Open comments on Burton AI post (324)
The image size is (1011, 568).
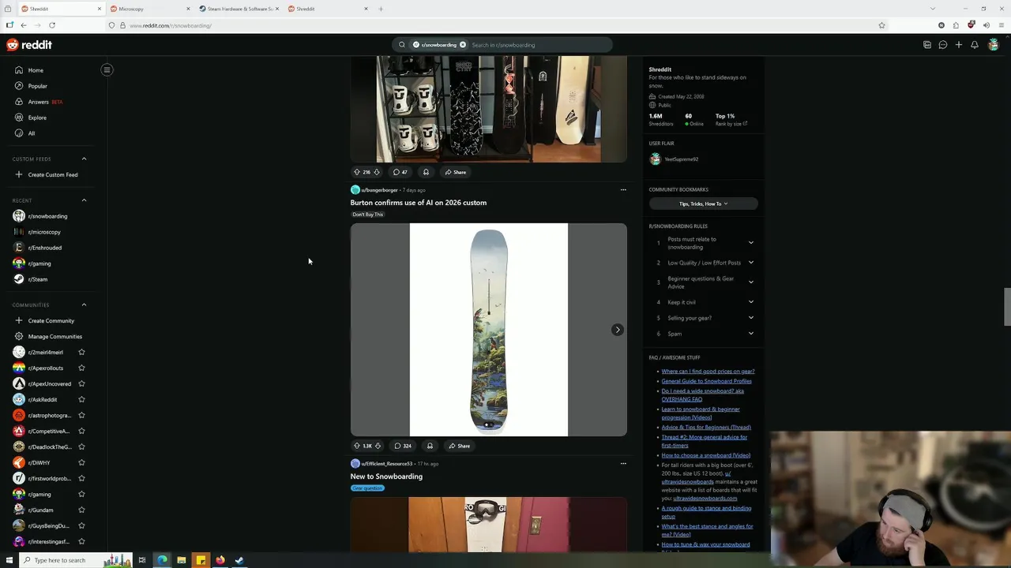tap(403, 446)
